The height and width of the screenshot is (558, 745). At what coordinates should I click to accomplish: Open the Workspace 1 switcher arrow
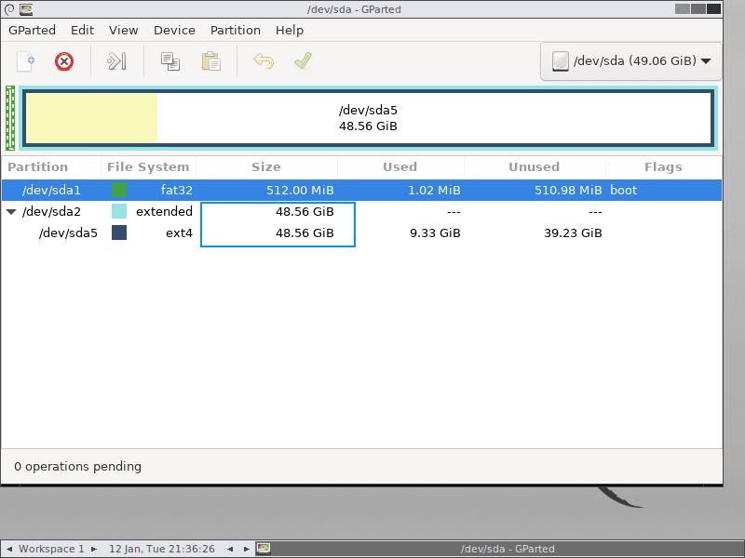coord(92,549)
